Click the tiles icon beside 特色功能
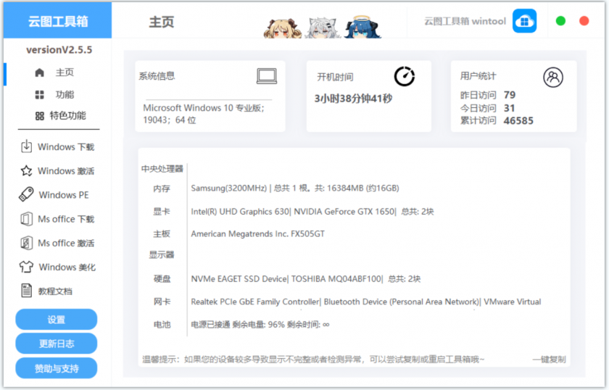609x390 pixels. 40,116
